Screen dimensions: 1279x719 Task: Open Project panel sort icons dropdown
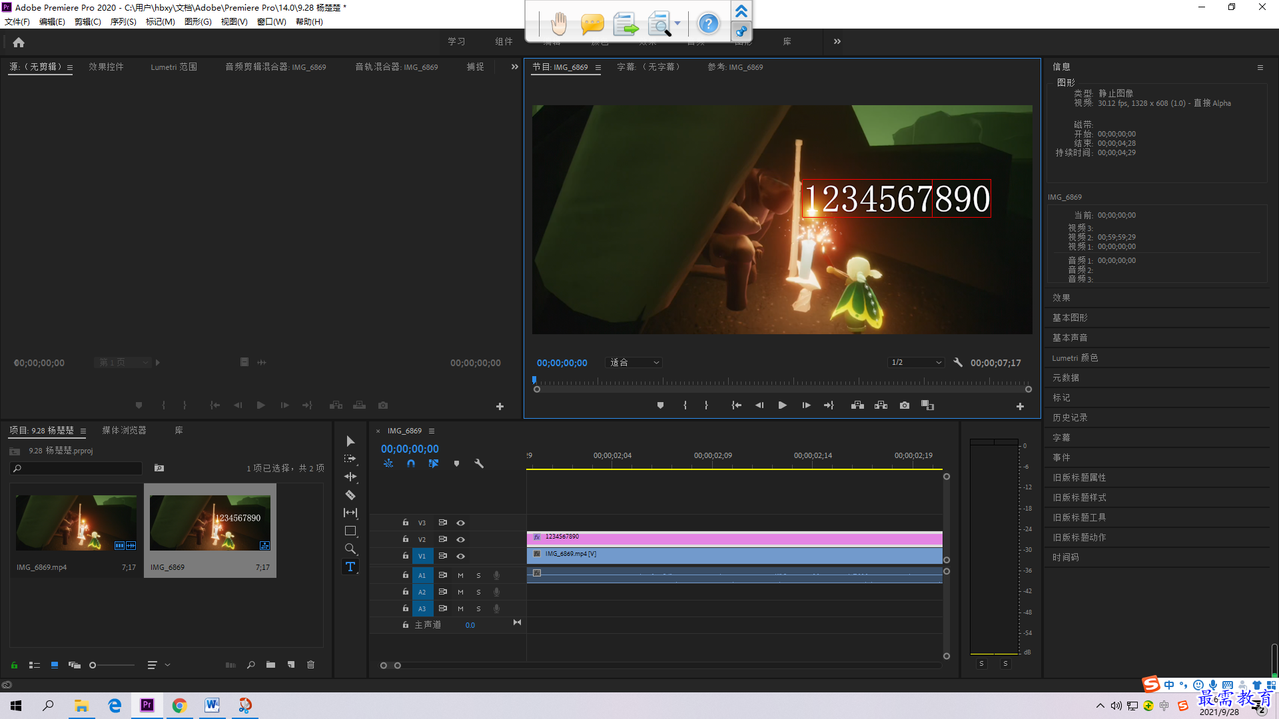(159, 665)
